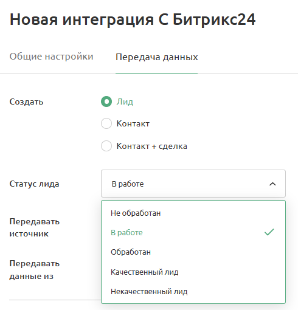Viewport: 298px width, 310px height.
Task: Click the Создать field label
Action: point(26,102)
